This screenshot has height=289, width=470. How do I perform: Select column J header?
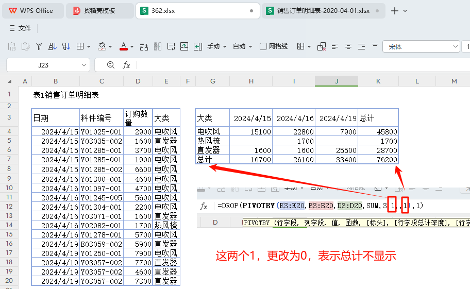(337, 81)
